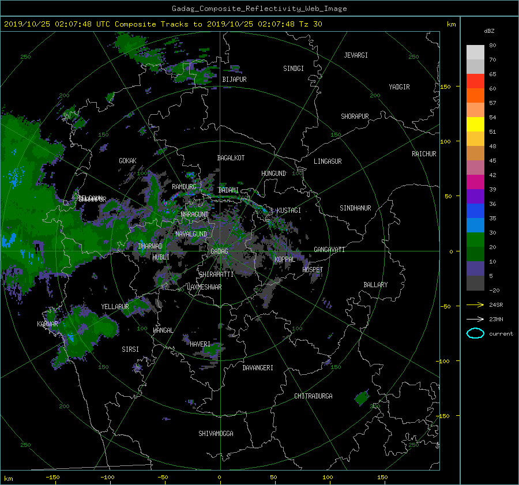
Task: Pick the yellow 51–54 dBZ legend swatch
Action: 475,125
